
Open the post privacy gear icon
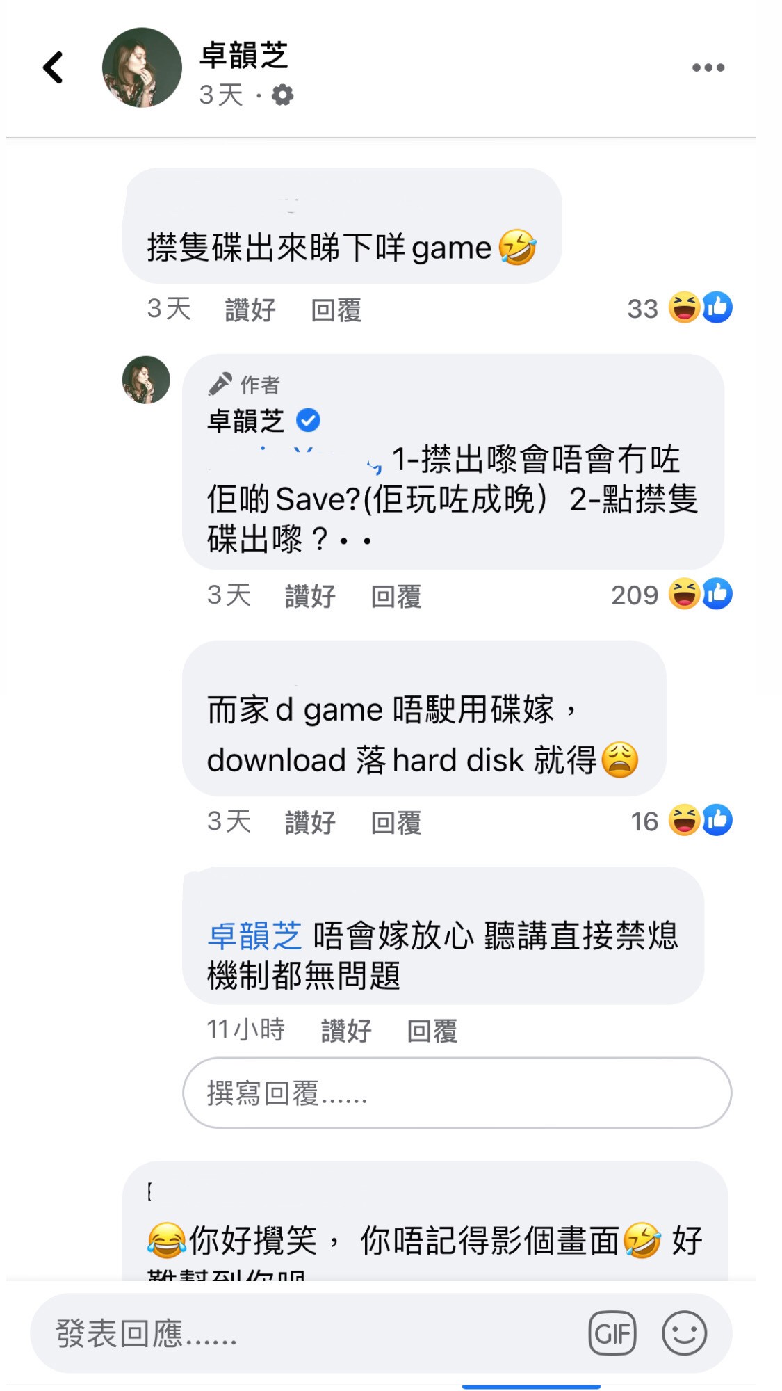[x=282, y=95]
